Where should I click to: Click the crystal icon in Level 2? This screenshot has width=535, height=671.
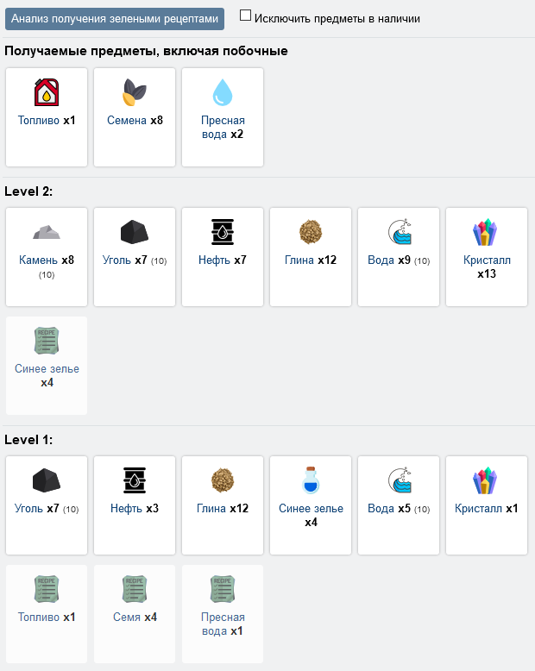(484, 232)
